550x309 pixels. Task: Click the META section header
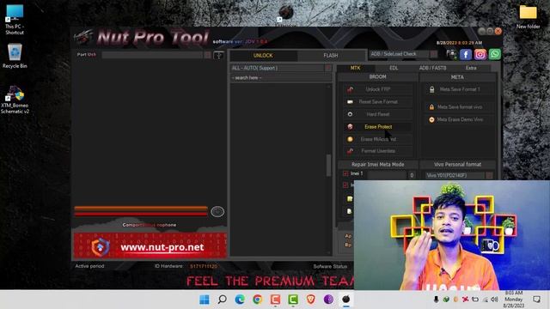457,77
